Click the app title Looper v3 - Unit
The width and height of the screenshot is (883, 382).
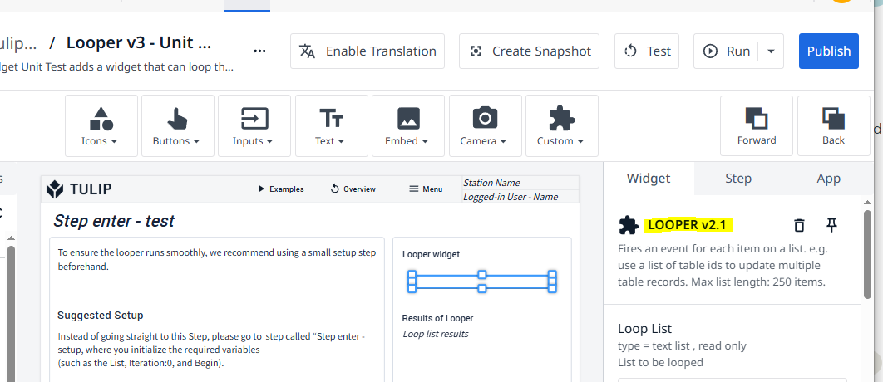139,42
